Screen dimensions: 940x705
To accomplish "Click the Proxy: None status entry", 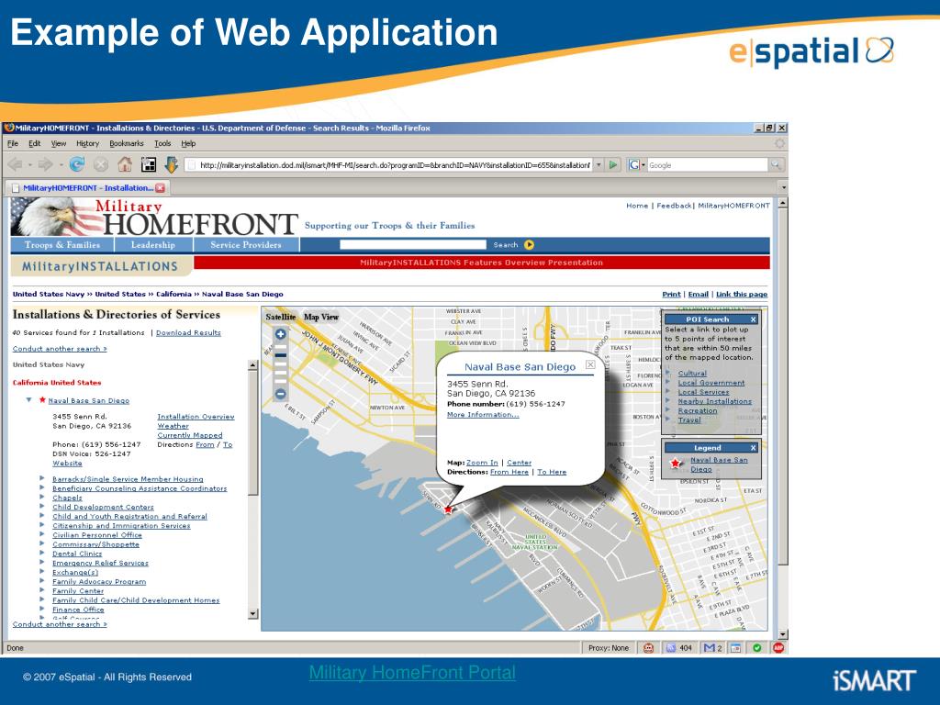I will coord(609,647).
